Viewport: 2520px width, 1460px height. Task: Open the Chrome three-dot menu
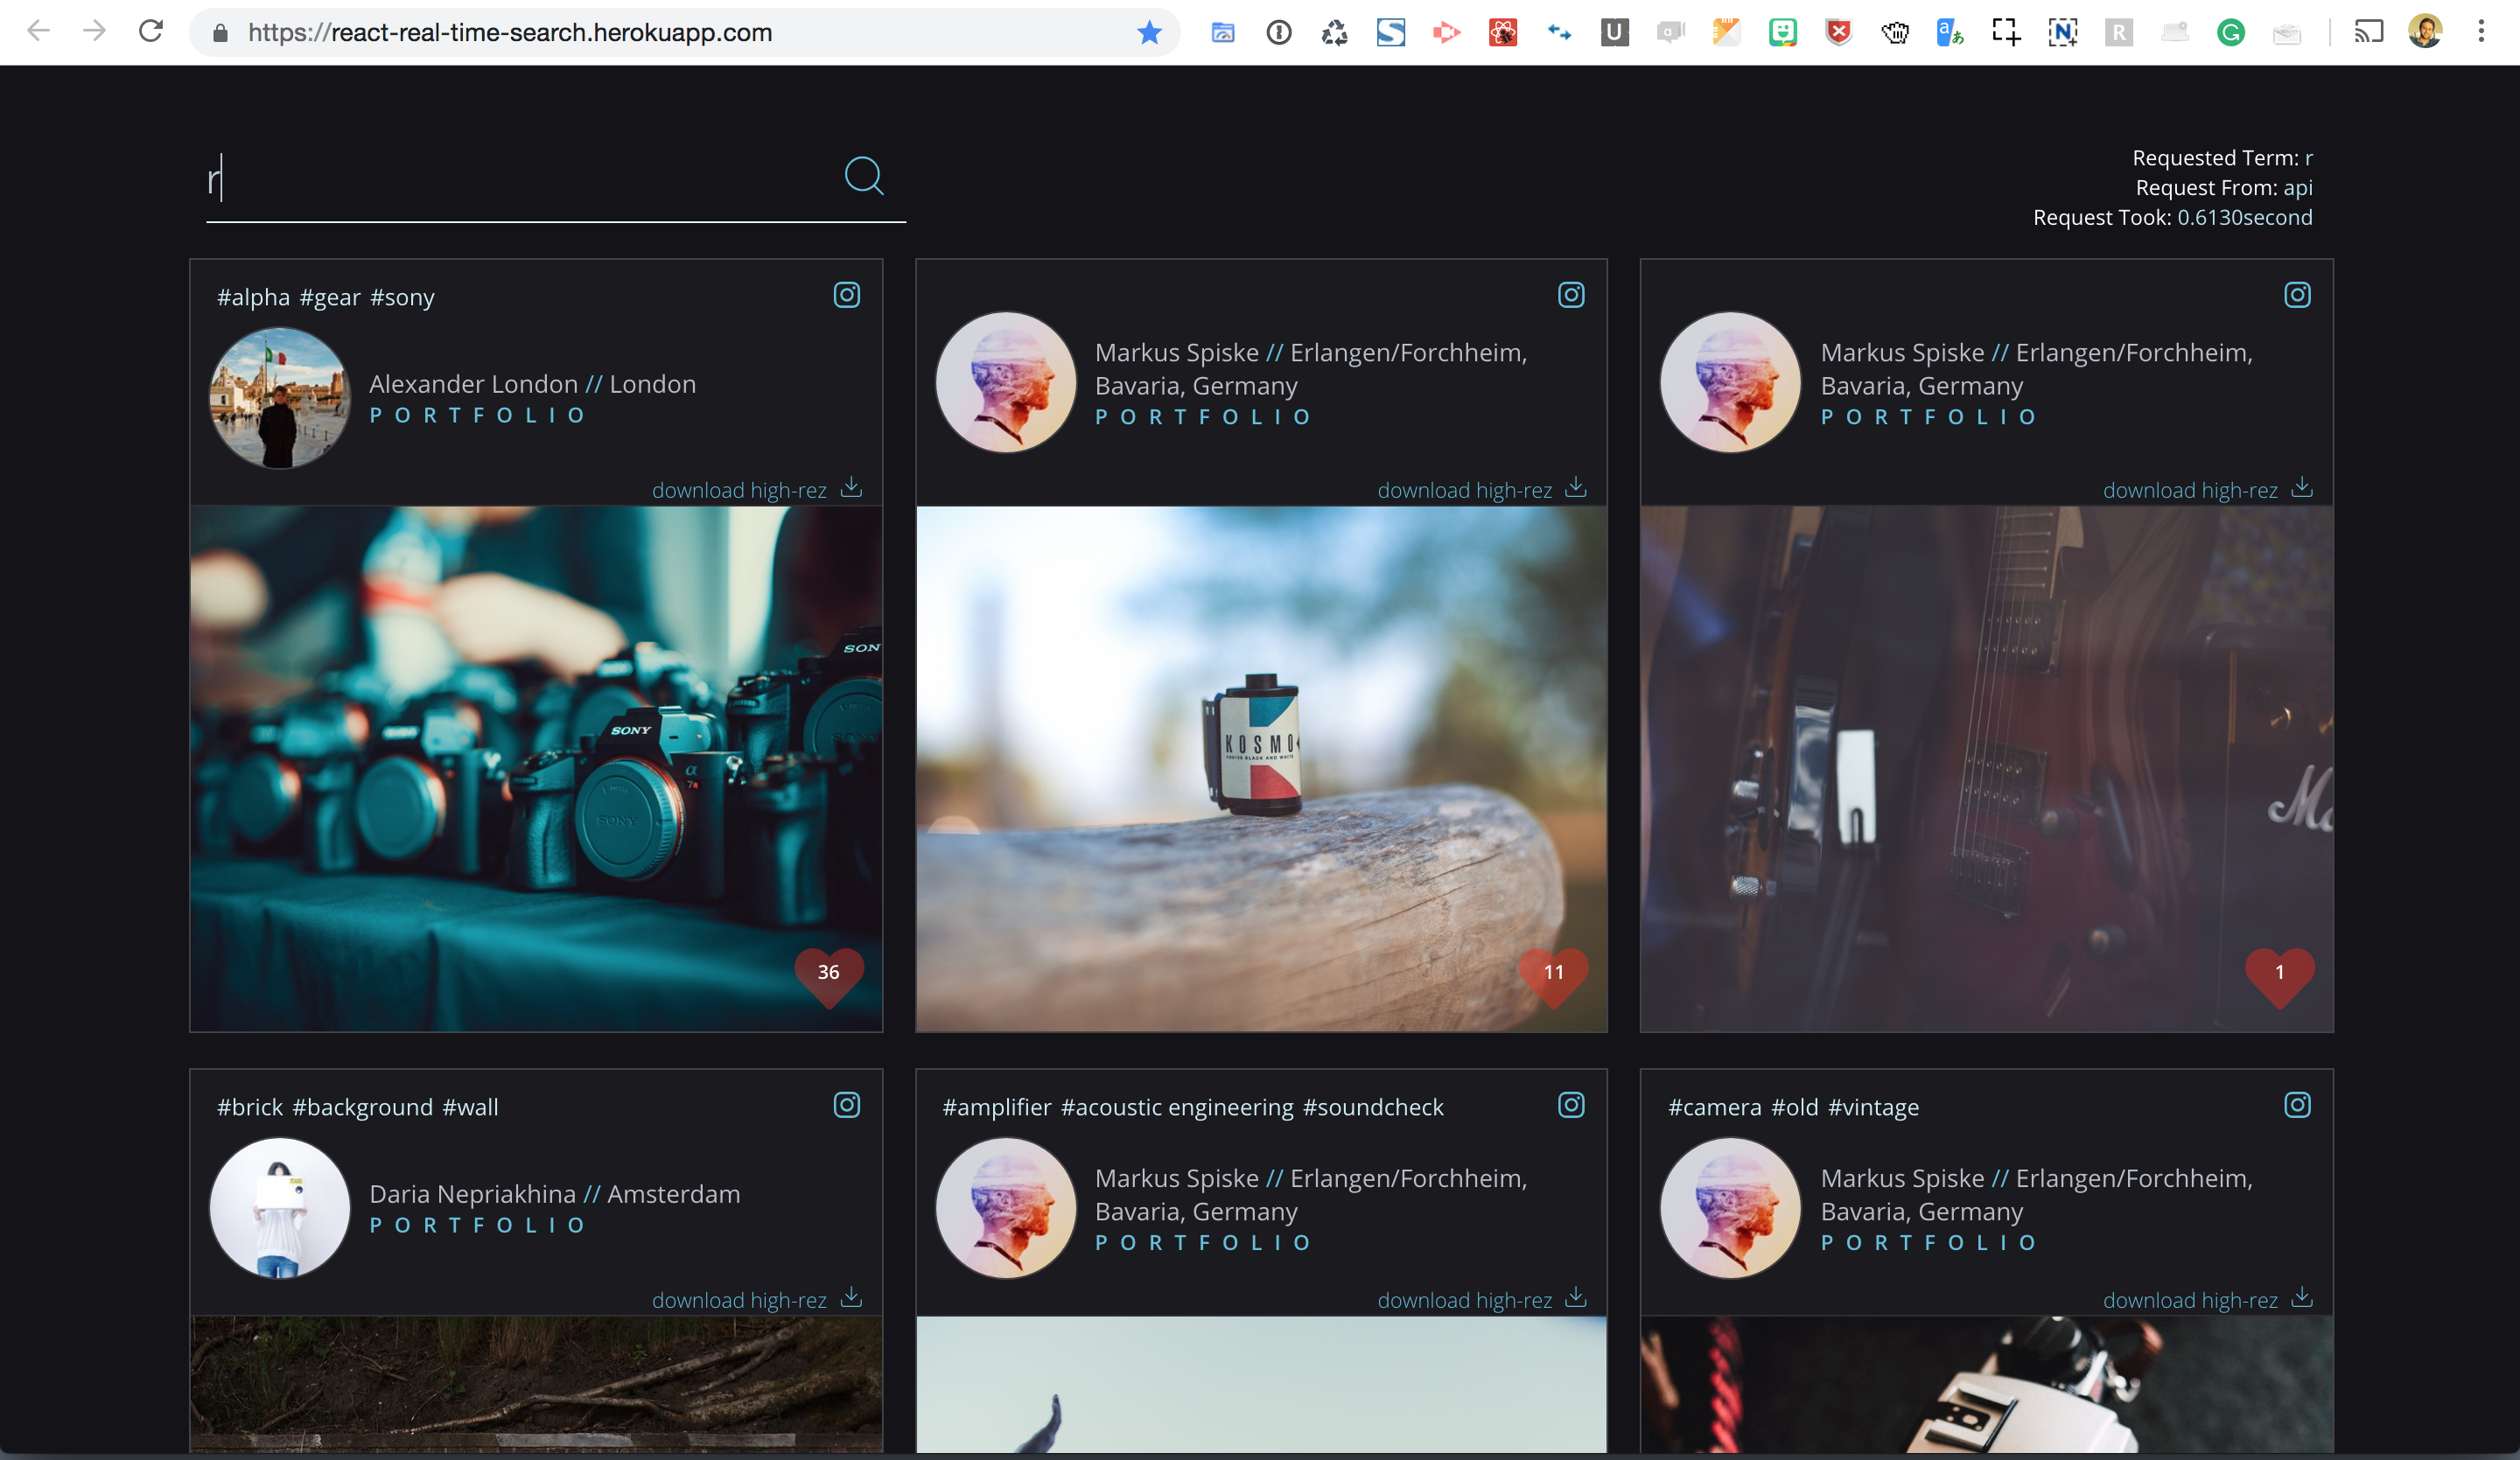pos(2480,32)
